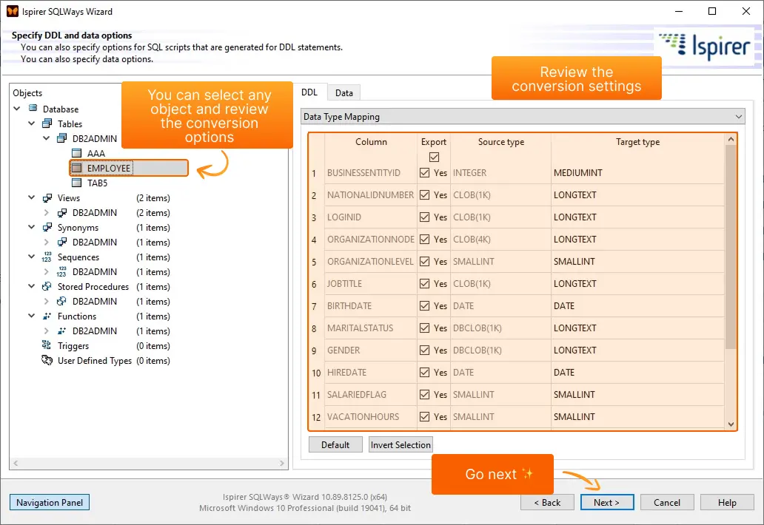Click the DBCLOB(1K) source type for GENDER
The image size is (764, 525).
click(x=501, y=350)
